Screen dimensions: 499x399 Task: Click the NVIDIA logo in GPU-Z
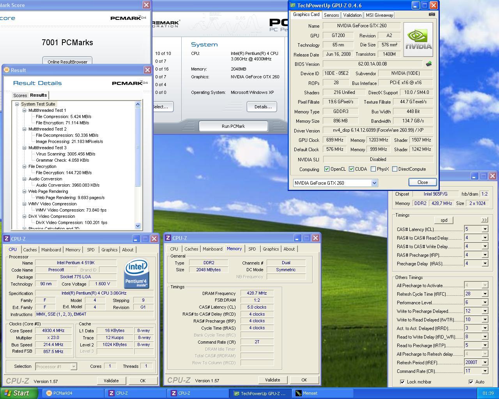point(418,39)
